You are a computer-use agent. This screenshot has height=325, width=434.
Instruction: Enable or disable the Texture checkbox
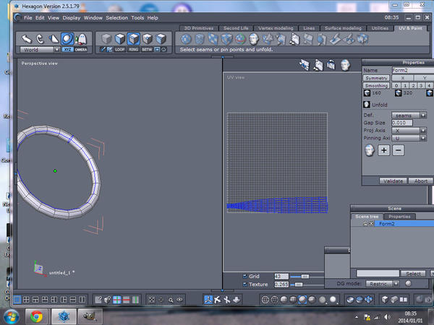pos(244,285)
